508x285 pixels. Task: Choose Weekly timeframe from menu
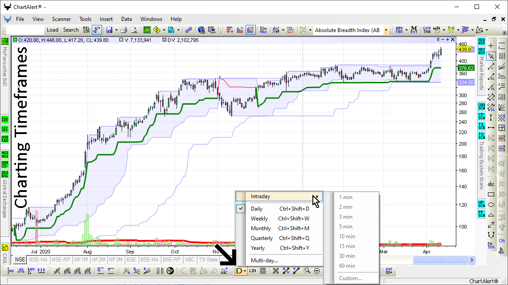279,219
